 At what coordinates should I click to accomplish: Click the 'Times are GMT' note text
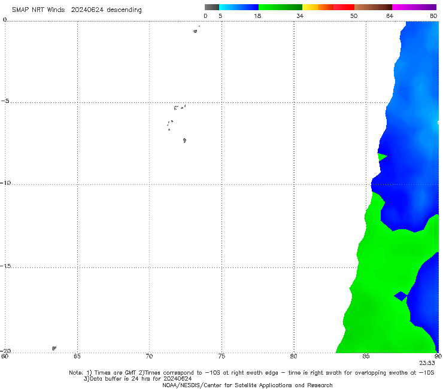click(116, 373)
